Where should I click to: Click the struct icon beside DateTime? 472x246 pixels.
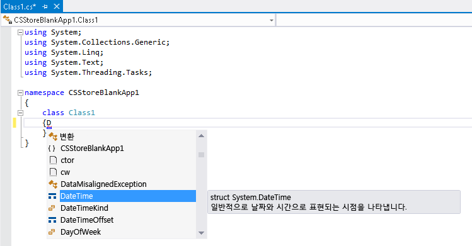pyautogui.click(x=52, y=196)
